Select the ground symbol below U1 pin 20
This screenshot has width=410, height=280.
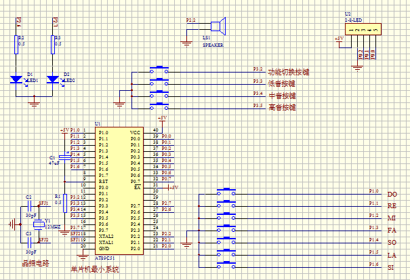[x=83, y=258]
